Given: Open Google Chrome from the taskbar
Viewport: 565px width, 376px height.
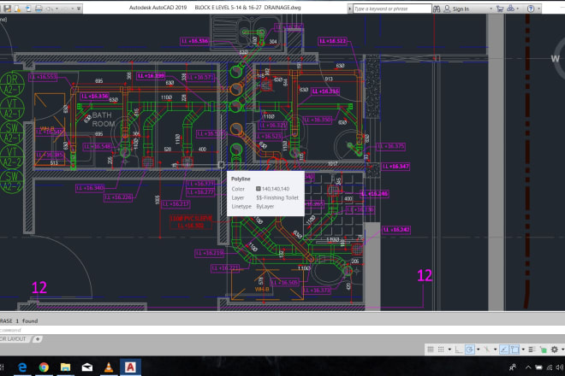Looking at the screenshot, I should click(x=44, y=367).
